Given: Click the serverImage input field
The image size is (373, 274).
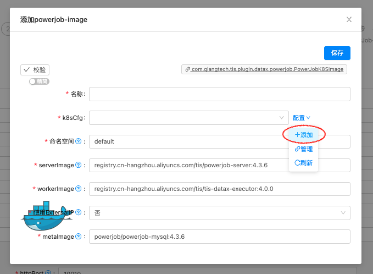Looking at the screenshot, I should (x=219, y=165).
